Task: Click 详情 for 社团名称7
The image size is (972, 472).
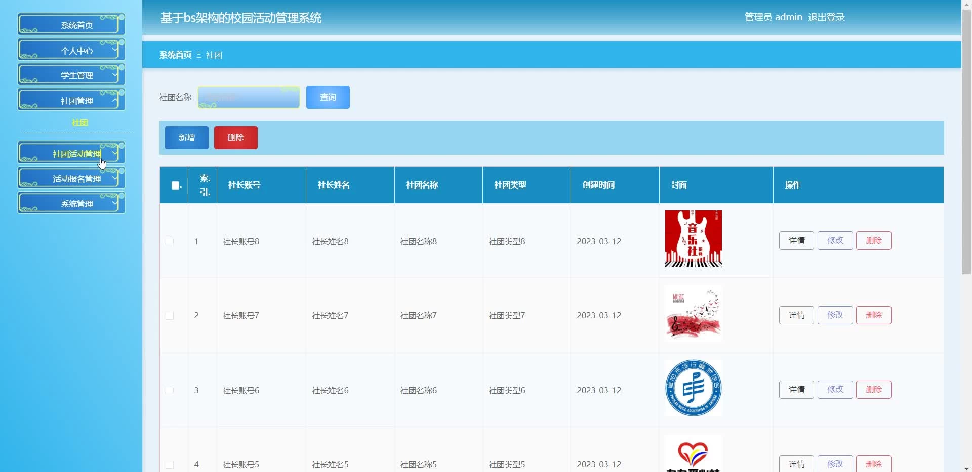Action: (796, 315)
